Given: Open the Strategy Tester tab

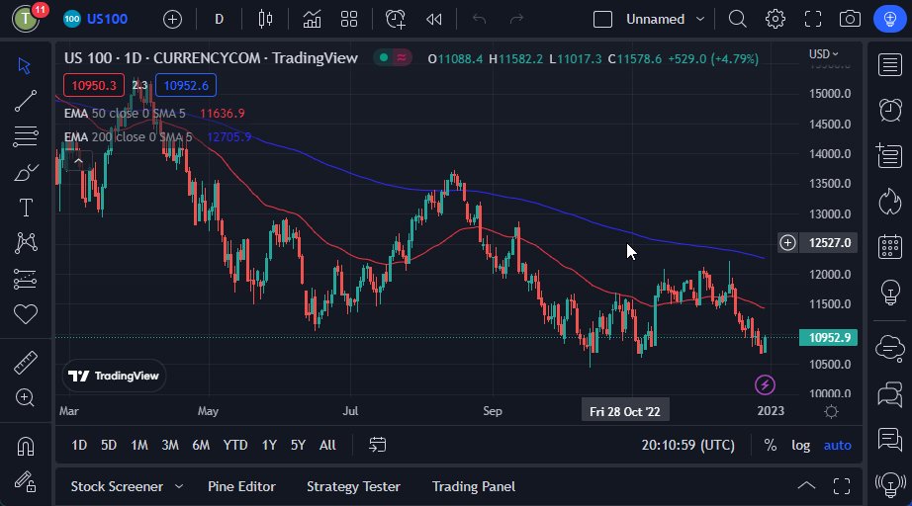Looking at the screenshot, I should (x=353, y=486).
